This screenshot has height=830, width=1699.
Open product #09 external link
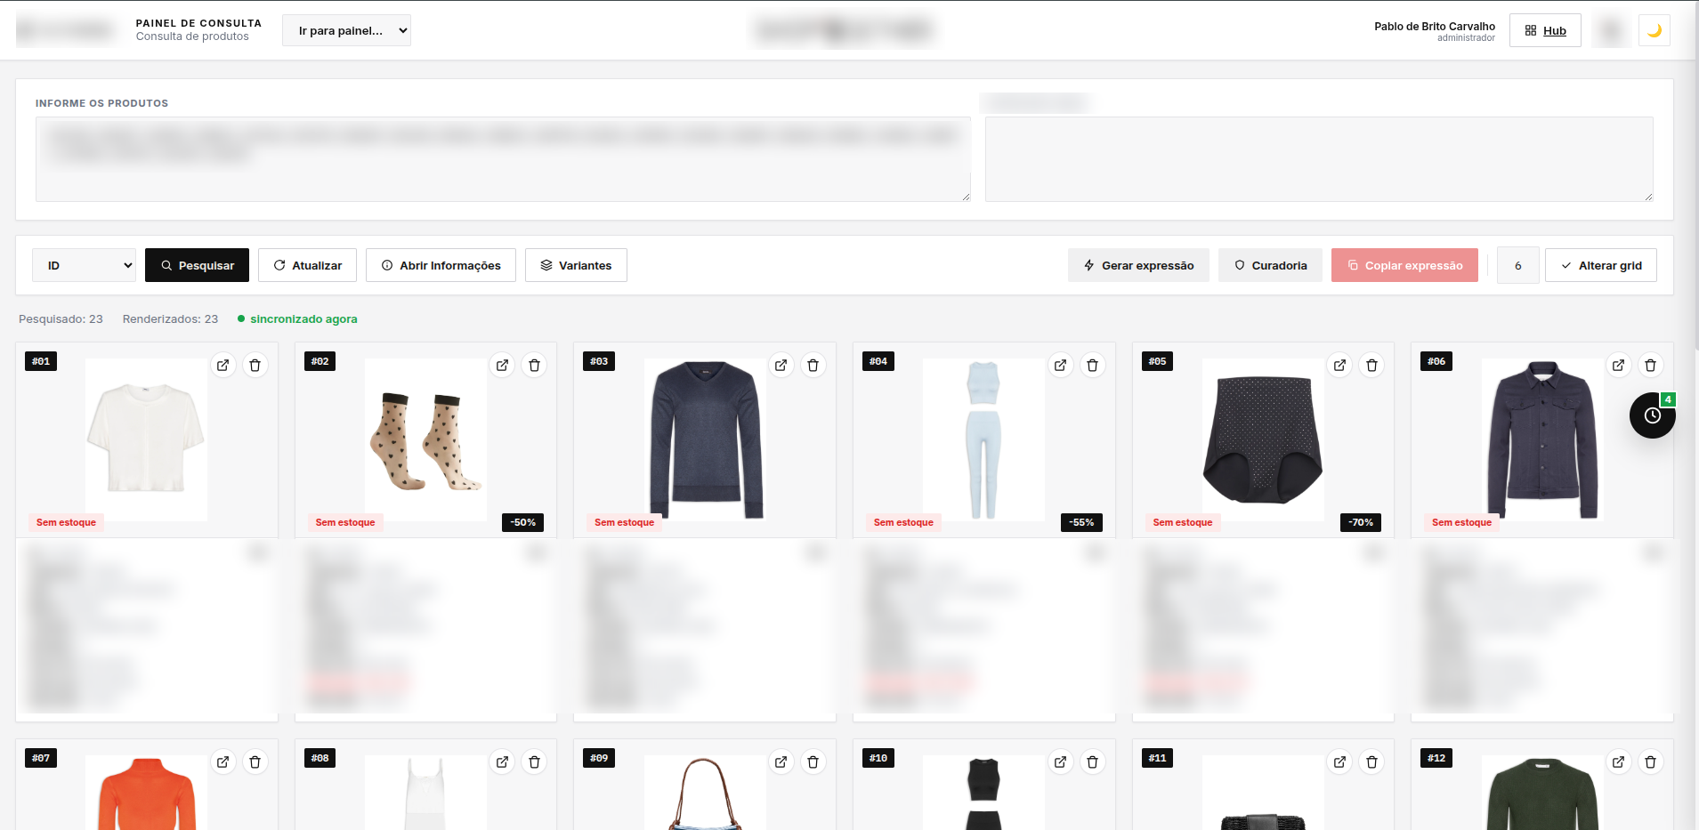[781, 762]
